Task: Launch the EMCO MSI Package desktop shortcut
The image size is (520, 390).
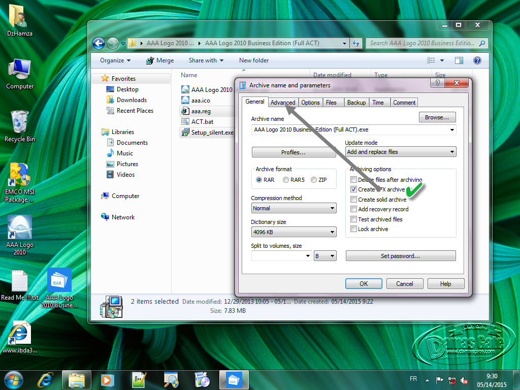Action: 20,182
